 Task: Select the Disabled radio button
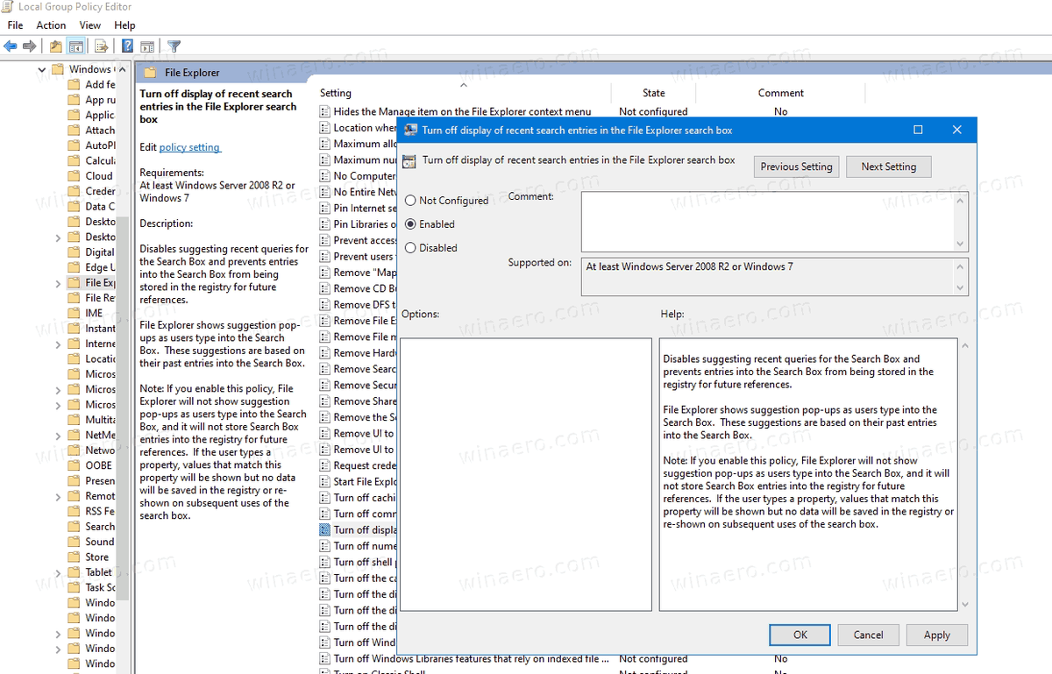410,248
